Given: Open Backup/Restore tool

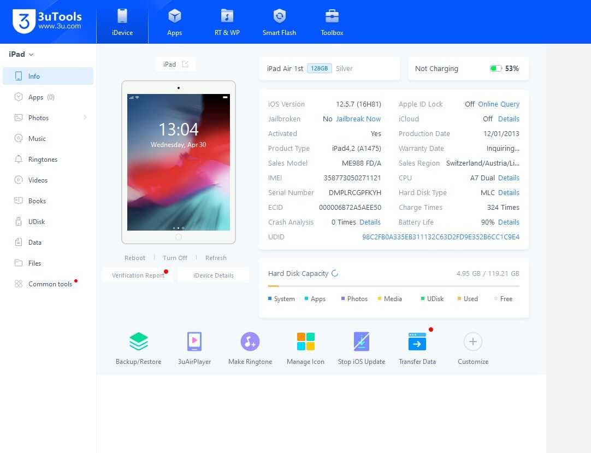Looking at the screenshot, I should (138, 349).
